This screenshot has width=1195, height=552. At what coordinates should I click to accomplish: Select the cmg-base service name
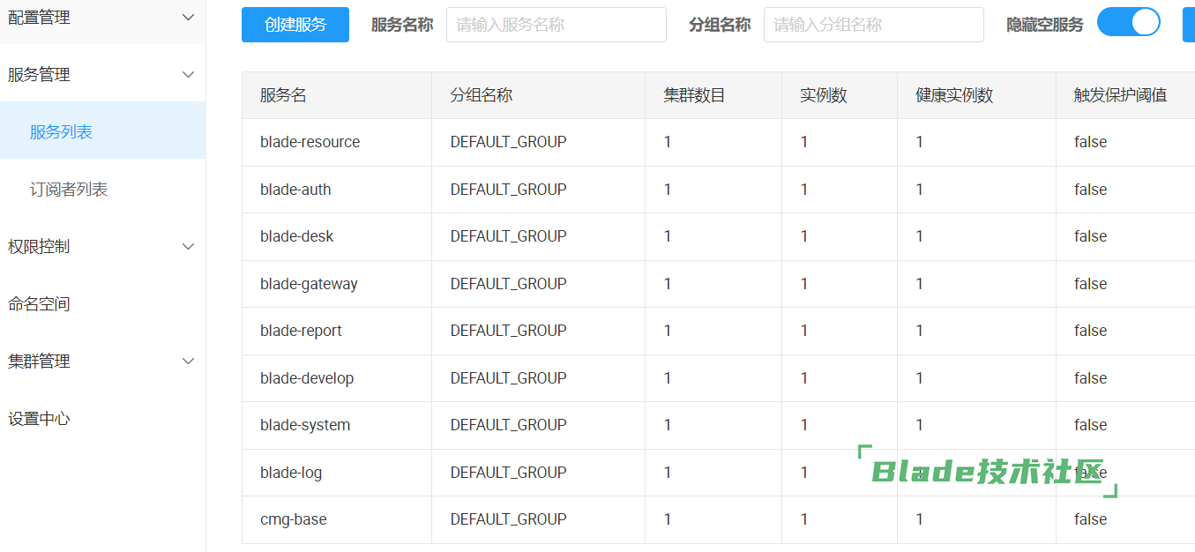point(294,519)
